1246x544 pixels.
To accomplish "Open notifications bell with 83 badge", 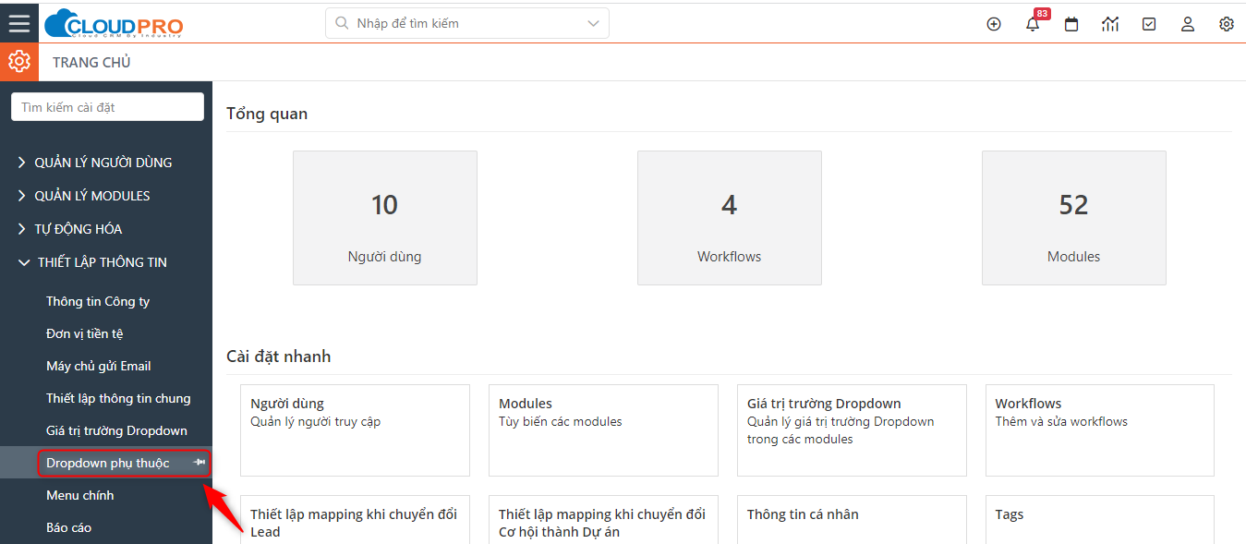I will [1033, 24].
